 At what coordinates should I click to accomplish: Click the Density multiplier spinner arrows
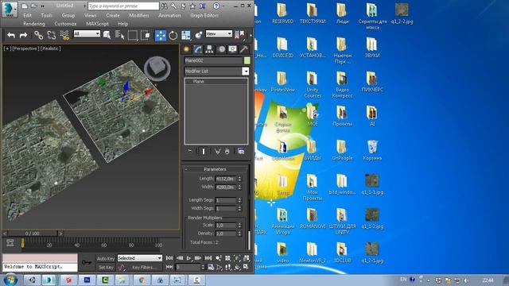pyautogui.click(x=239, y=234)
